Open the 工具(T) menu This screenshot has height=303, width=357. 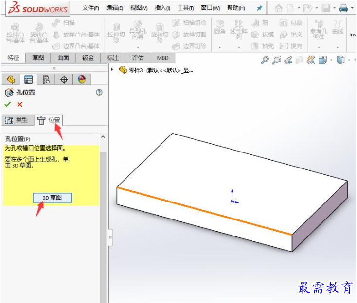tap(185, 8)
